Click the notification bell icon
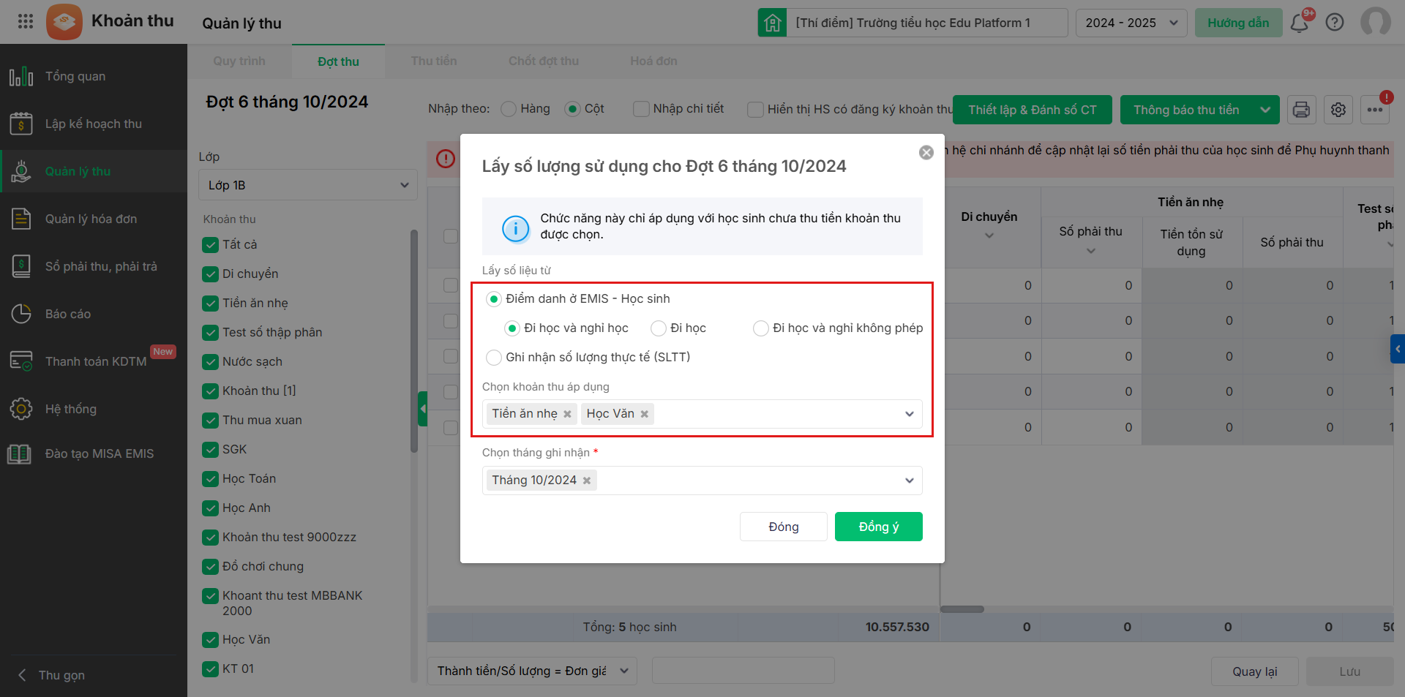Viewport: 1405px width, 697px height. (1300, 23)
